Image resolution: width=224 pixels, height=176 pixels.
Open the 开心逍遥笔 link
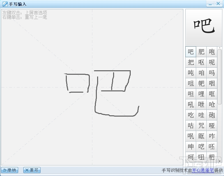(203, 170)
